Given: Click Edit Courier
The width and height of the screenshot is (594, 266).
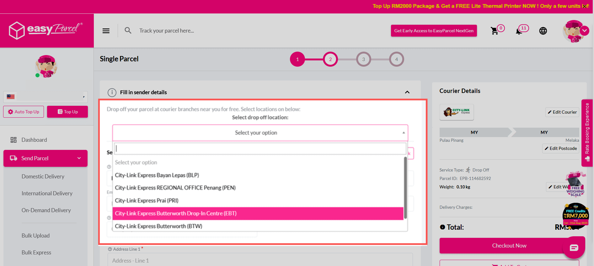Looking at the screenshot, I should click(562, 112).
